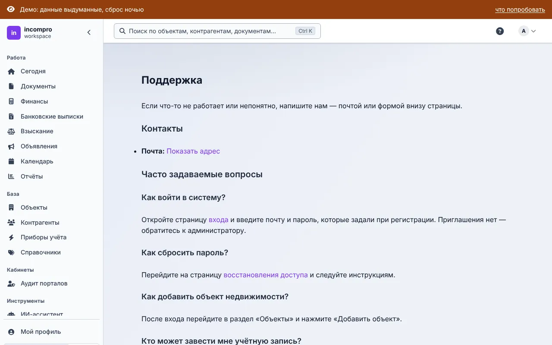Open the Сегодня menu item
This screenshot has height=345, width=552.
pos(52,72)
